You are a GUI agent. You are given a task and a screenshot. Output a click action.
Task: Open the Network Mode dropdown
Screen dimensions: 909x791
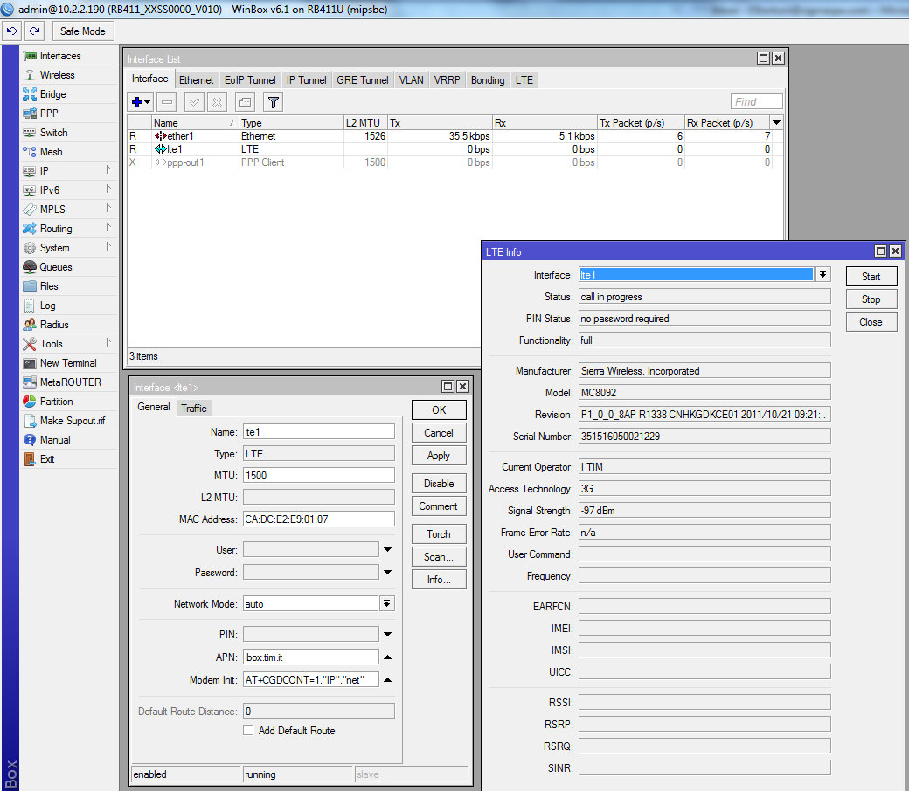click(x=386, y=603)
